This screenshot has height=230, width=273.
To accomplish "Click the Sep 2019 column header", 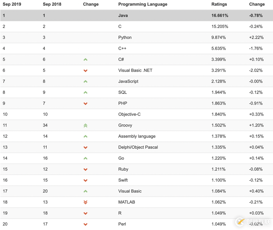I will [x=12, y=4].
